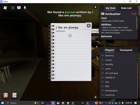Click the Behavior section heading
140x105 pixels.
click(x=106, y=36)
